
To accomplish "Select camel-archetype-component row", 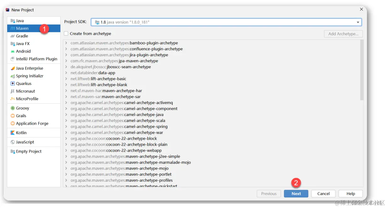I will [212, 108].
